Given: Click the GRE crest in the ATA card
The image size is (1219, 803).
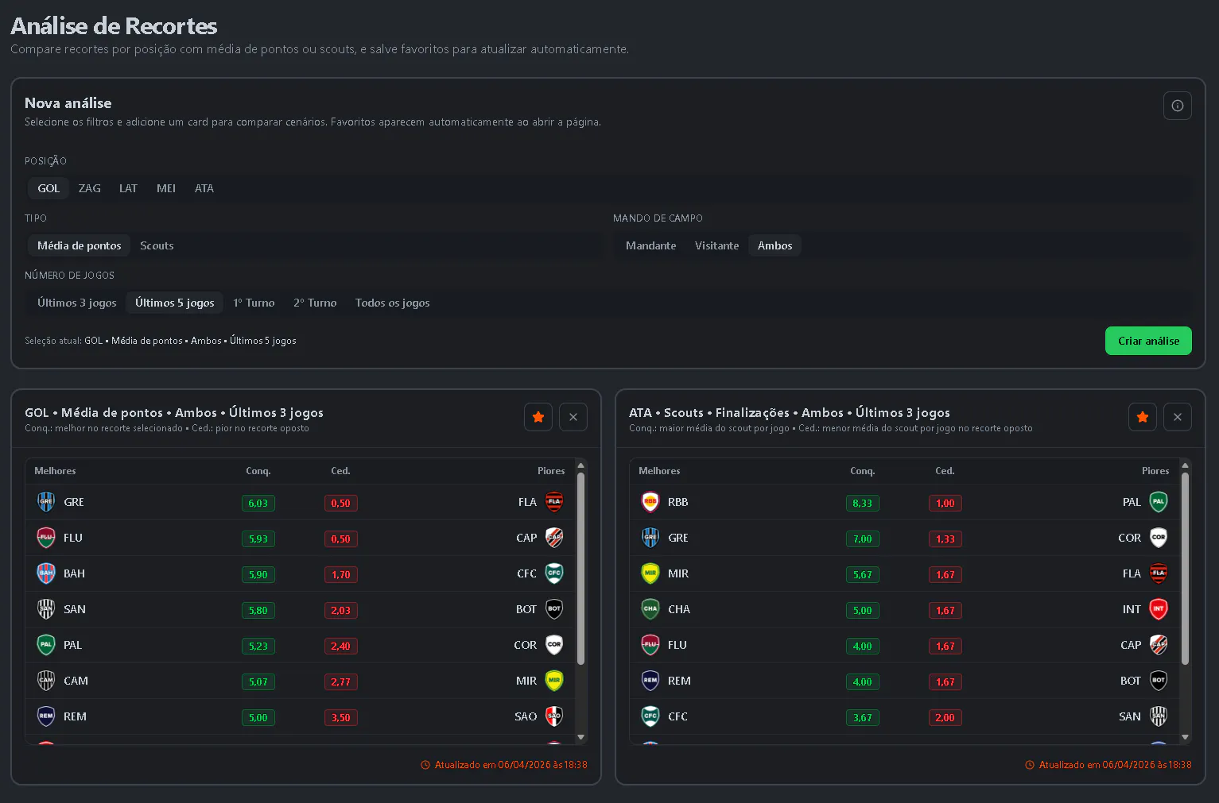Looking at the screenshot, I should [x=650, y=538].
